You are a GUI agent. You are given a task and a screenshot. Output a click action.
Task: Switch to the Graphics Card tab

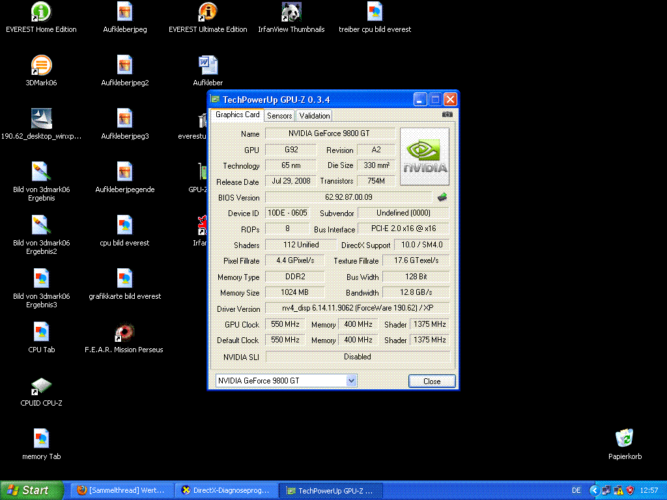(x=237, y=115)
